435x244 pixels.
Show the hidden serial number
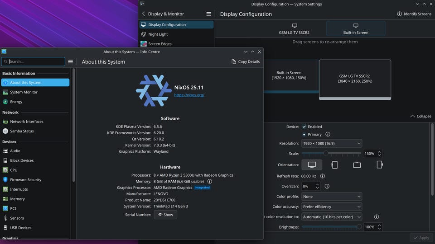[x=165, y=215]
